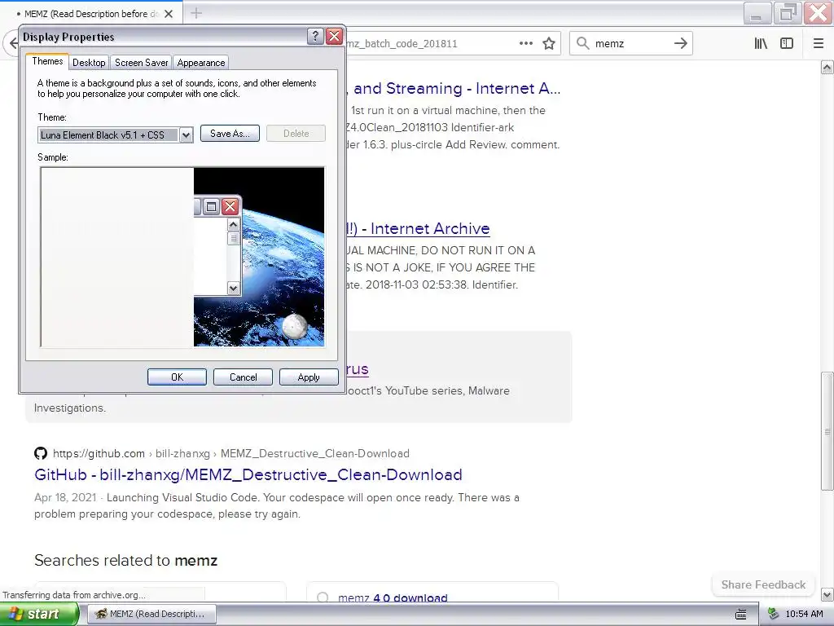
Task: Close the MEMZ browser tab
Action: [169, 14]
